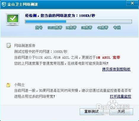Open the 打开流量监控 link
Screen dimensions: 139x121
point(121,97)
